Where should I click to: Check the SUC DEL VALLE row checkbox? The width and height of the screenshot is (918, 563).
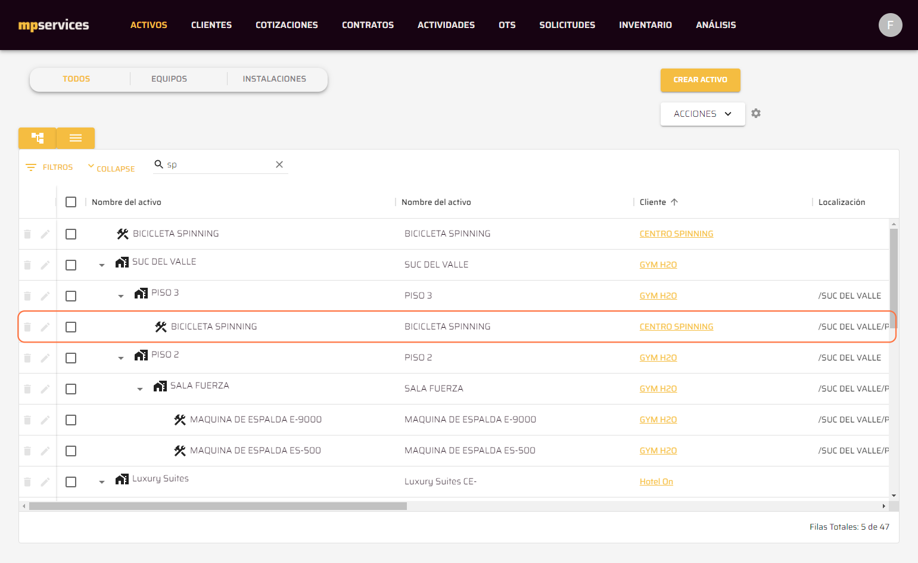click(x=71, y=265)
